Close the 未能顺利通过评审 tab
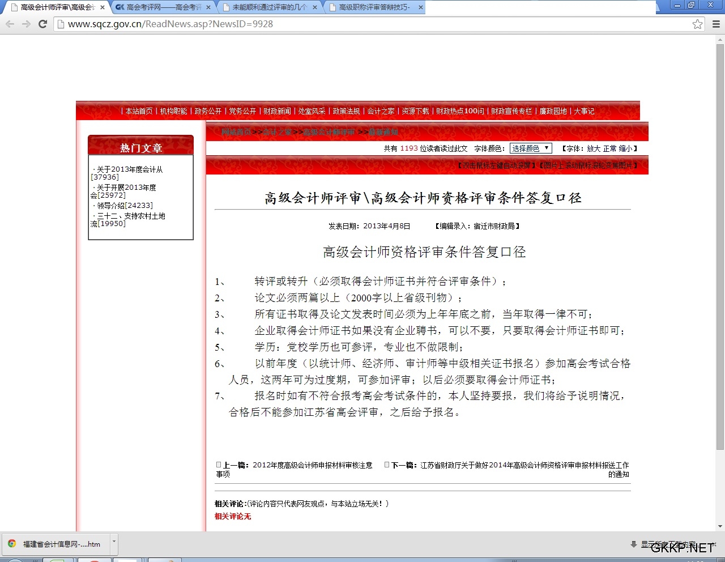Viewport: 725px width, 562px height. pyautogui.click(x=315, y=7)
